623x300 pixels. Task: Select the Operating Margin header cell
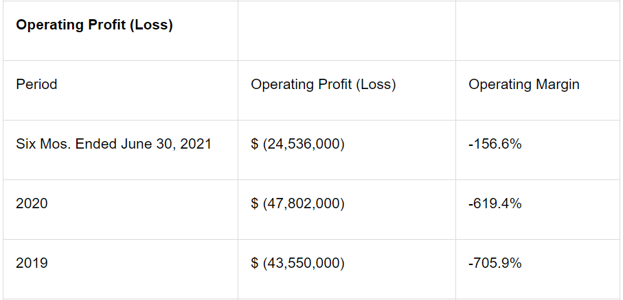click(x=523, y=85)
